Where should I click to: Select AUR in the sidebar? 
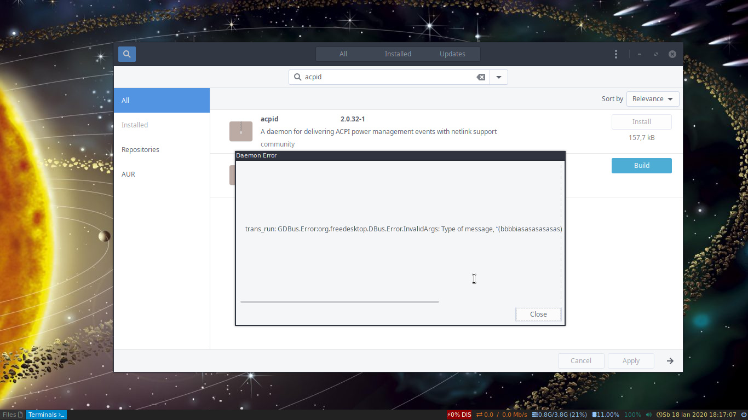click(128, 174)
